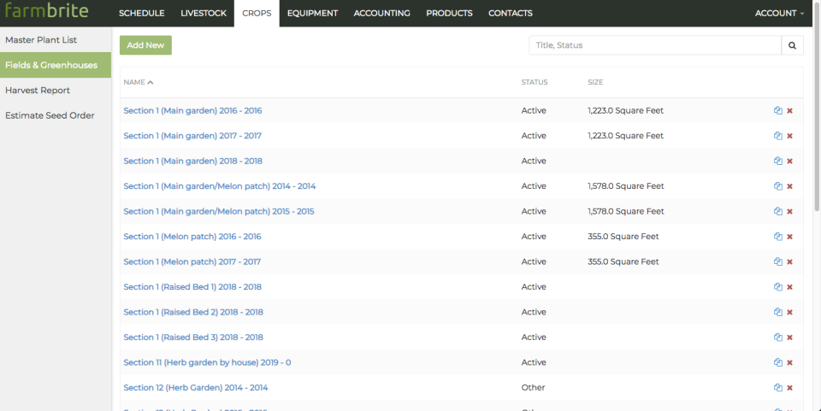
Task: Open Section 1 (Melon patch) 2017 - 2017 link
Action: (x=192, y=261)
